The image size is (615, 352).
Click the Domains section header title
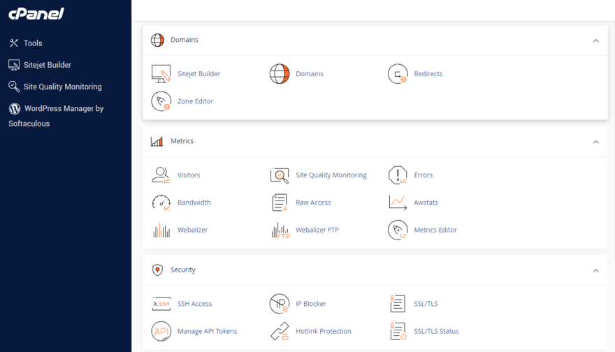point(184,40)
